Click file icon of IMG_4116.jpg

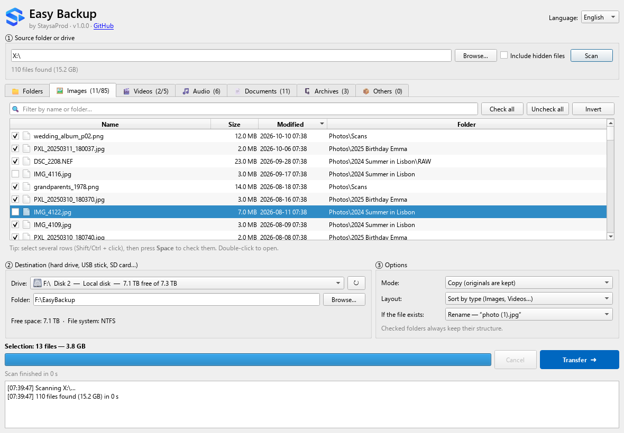(x=26, y=174)
